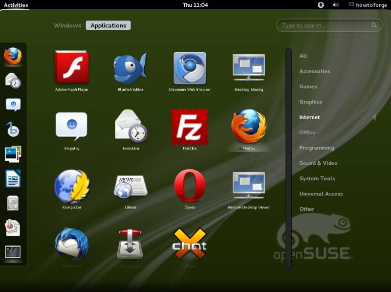
Task: Click the Firefox icon in the dash
Action: pyautogui.click(x=13, y=56)
